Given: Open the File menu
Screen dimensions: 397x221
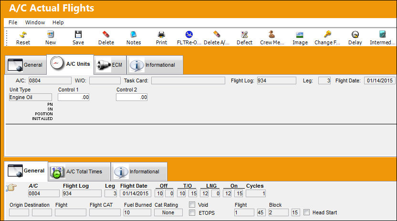Looking at the screenshot, I should (13, 22).
